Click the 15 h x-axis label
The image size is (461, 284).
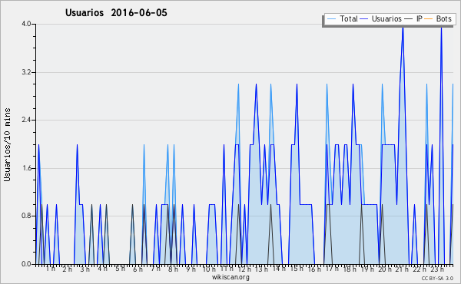click(297, 269)
